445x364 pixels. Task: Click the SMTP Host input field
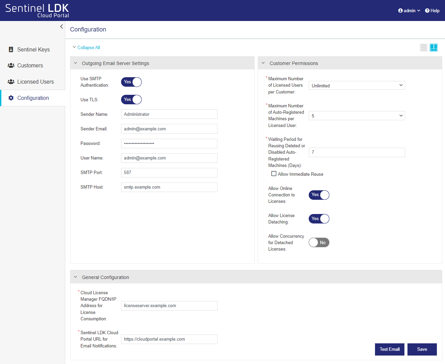pos(169,187)
